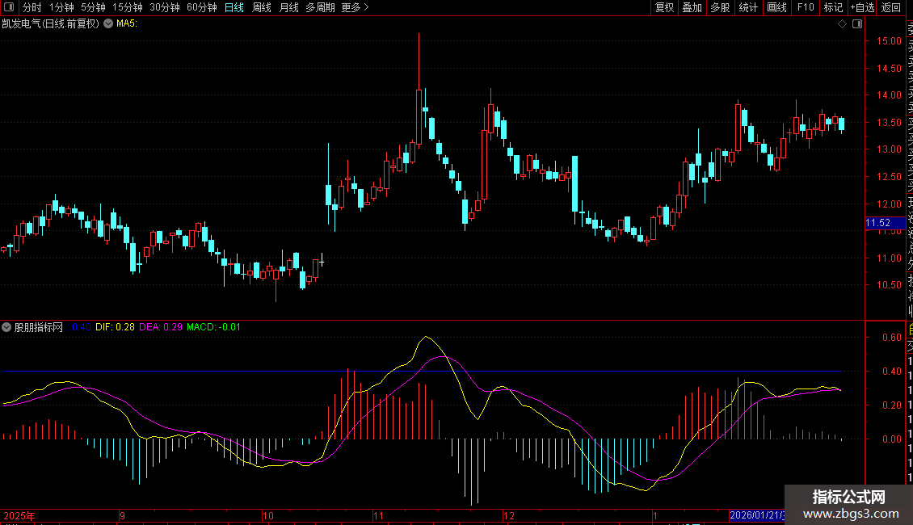Switch to the 60分钟 period tab
The height and width of the screenshot is (525, 913).
tap(201, 8)
